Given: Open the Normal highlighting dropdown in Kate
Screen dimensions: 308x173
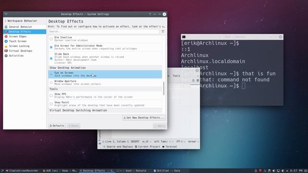Looking at the screenshot, I should tap(193, 141).
